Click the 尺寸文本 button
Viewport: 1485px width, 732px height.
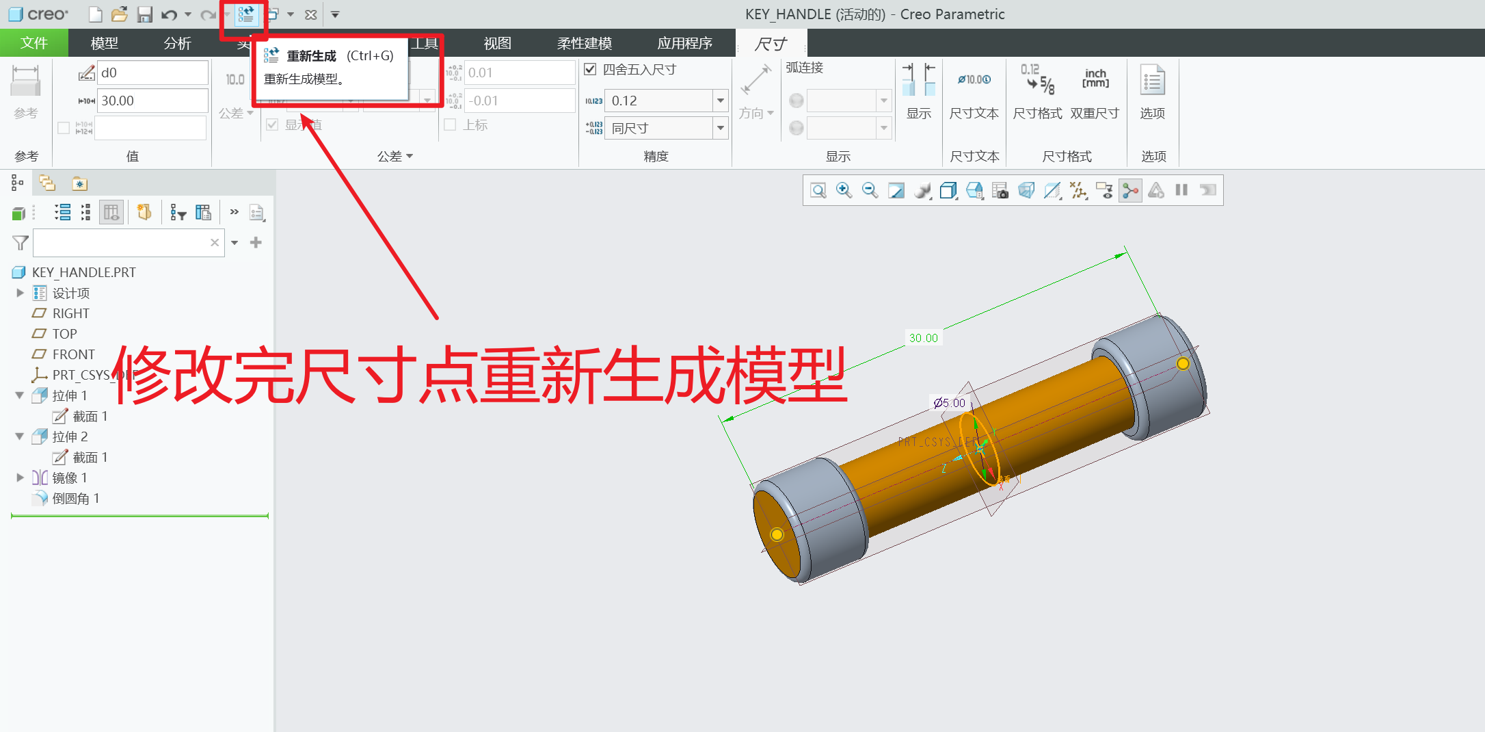[x=974, y=92]
